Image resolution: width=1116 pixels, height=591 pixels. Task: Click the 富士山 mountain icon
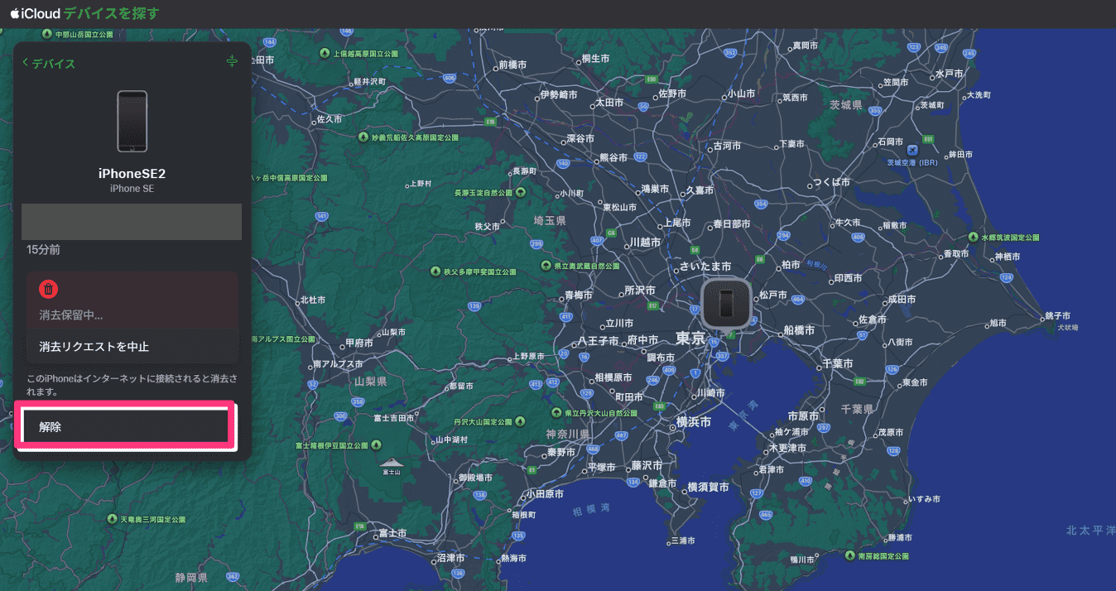(391, 464)
